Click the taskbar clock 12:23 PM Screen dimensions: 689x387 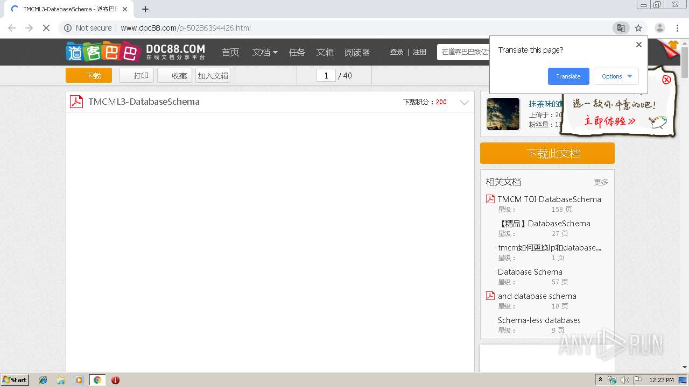[x=662, y=380]
